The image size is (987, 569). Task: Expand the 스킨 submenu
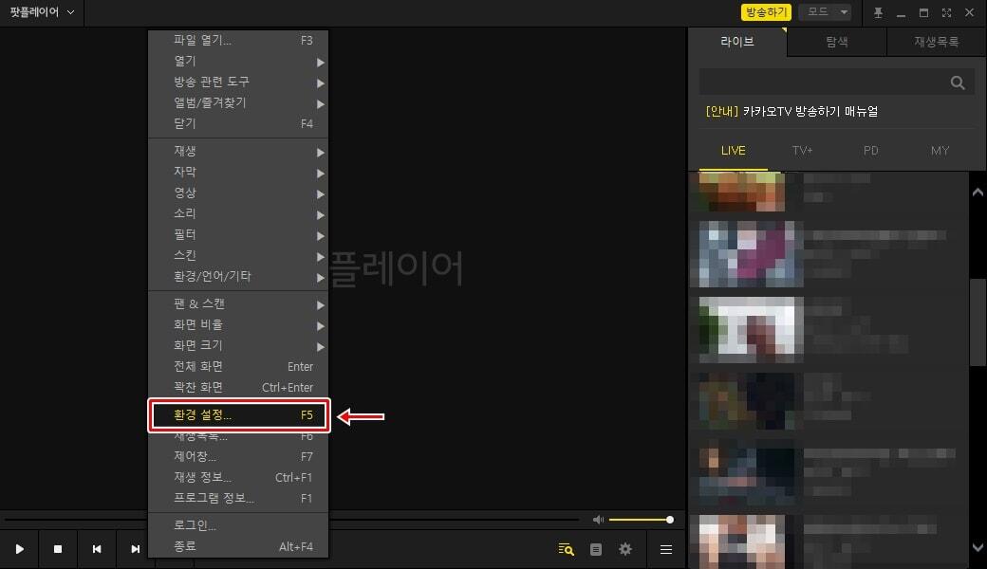(x=238, y=255)
